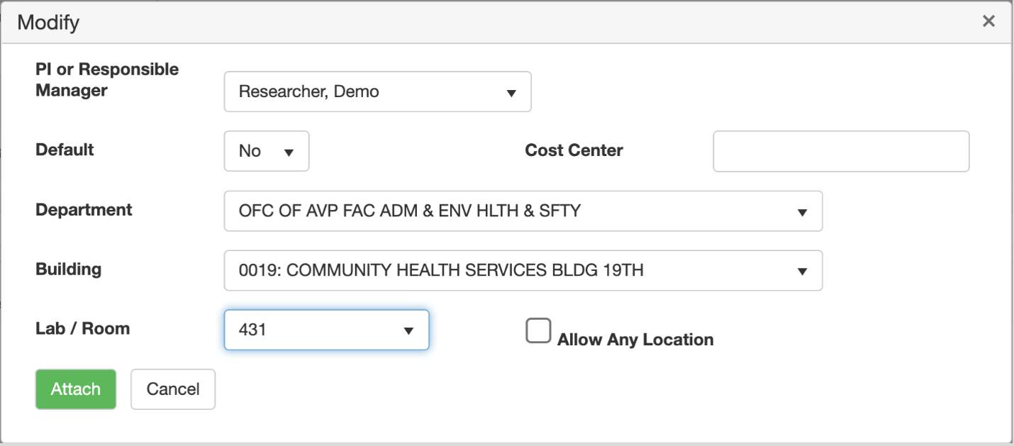This screenshot has height=446, width=1014.
Task: Click the down arrow next to 431
Action: pos(408,330)
